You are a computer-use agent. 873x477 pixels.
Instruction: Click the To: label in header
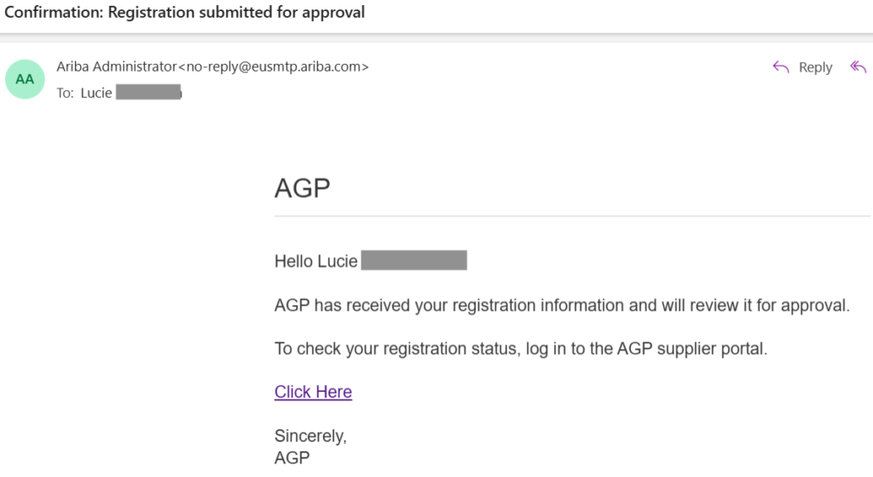65,93
